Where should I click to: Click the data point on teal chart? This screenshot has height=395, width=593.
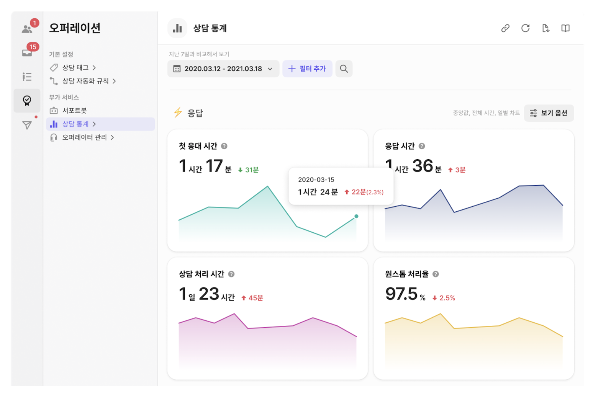tap(356, 217)
